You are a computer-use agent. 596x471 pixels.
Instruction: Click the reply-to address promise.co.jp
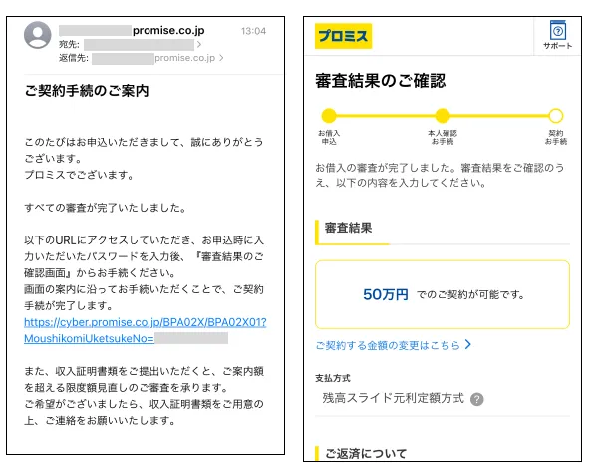[184, 58]
